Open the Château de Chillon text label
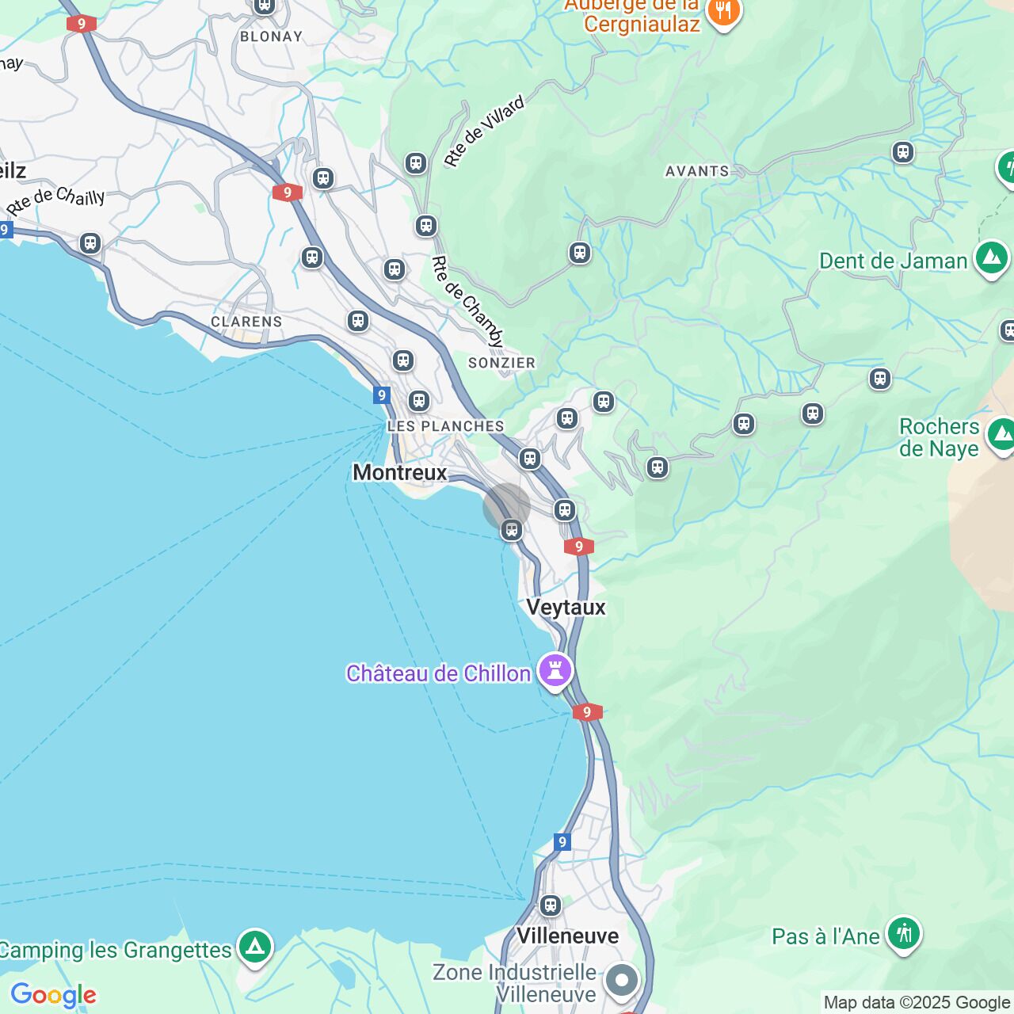Screen dimensions: 1014x1014 (438, 674)
